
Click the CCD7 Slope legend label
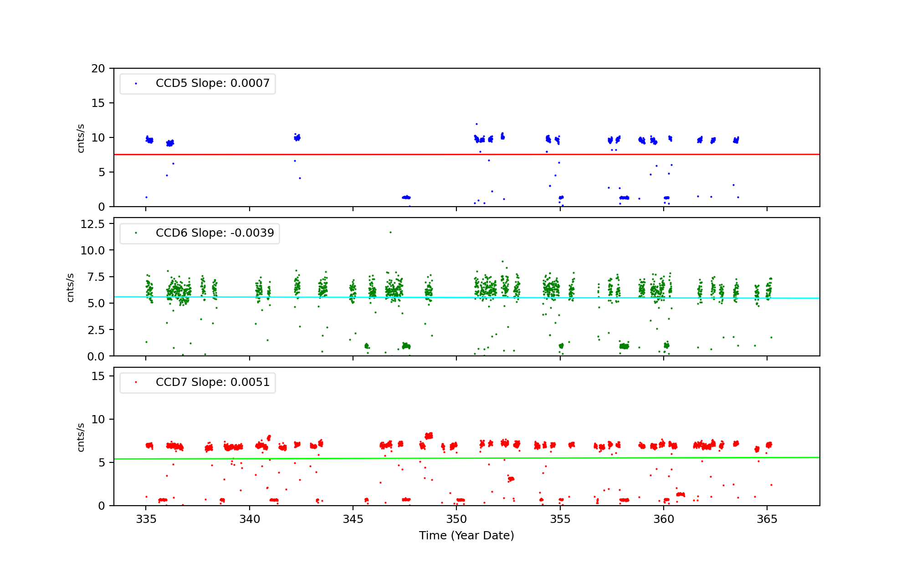(x=212, y=382)
